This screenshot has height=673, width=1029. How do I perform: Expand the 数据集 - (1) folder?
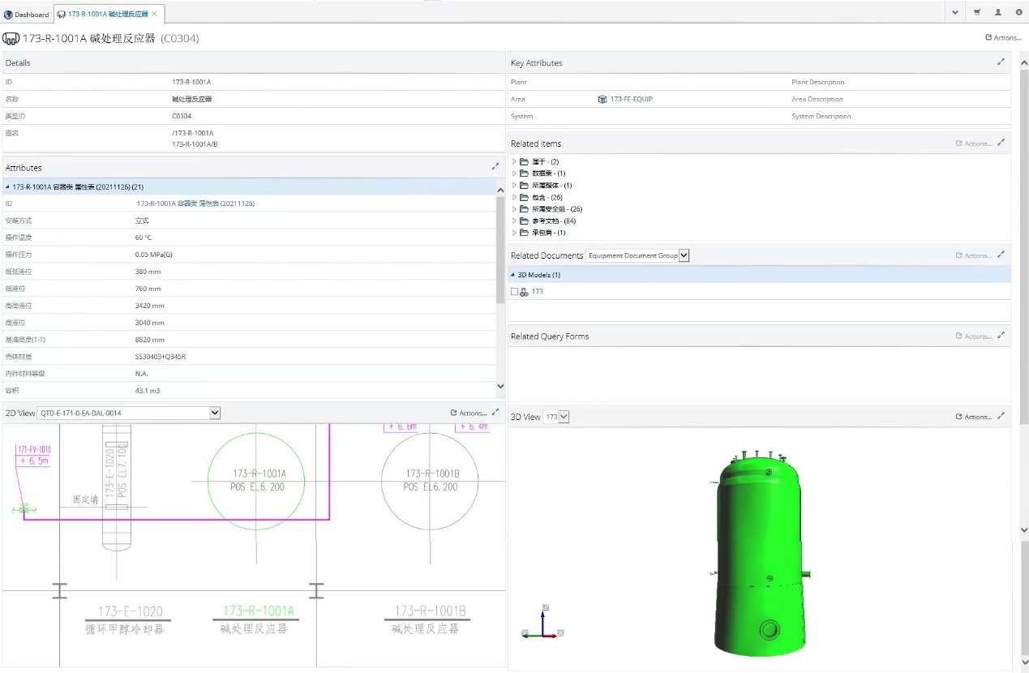click(515, 174)
